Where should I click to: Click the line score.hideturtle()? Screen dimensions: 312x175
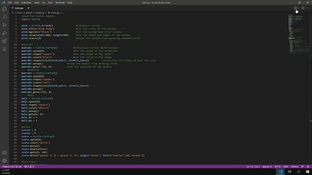35,149
